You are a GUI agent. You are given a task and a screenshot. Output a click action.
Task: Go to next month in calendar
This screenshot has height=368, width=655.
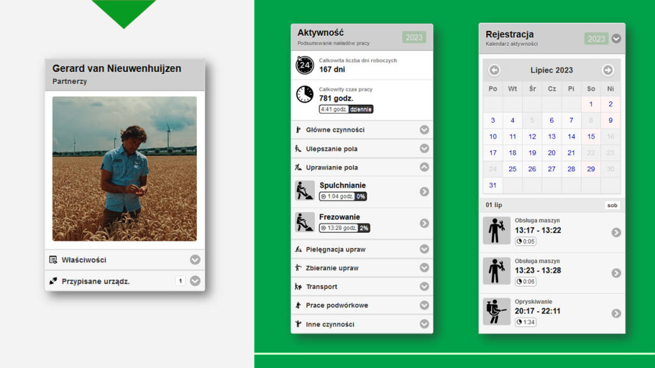[607, 70]
